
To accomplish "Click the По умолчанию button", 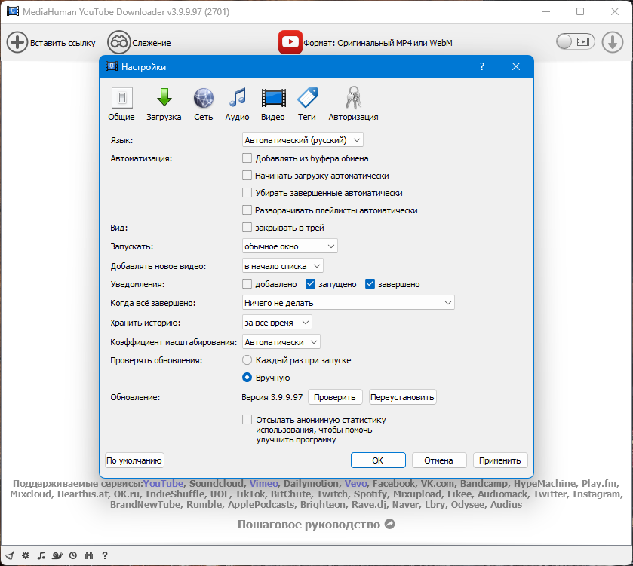I will click(x=134, y=460).
